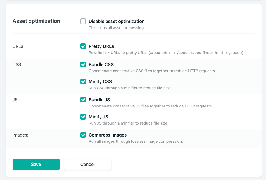The height and width of the screenshot is (180, 266).
Task: Save the asset optimization settings
Action: tap(36, 164)
